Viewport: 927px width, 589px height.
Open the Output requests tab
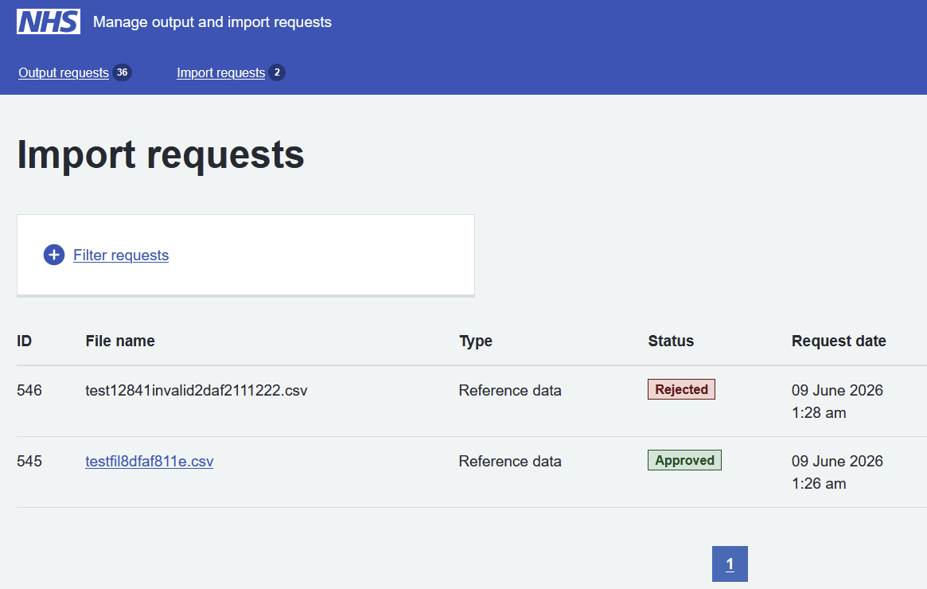click(63, 72)
